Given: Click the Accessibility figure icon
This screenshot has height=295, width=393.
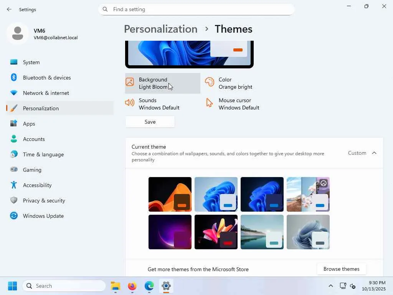Looking at the screenshot, I should pyautogui.click(x=14, y=185).
